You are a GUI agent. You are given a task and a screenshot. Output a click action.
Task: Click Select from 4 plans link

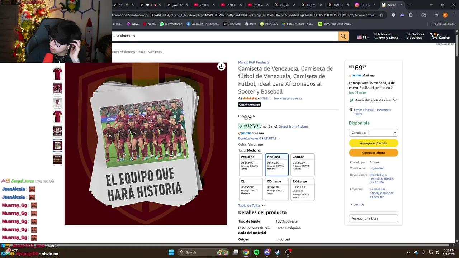[293, 126]
